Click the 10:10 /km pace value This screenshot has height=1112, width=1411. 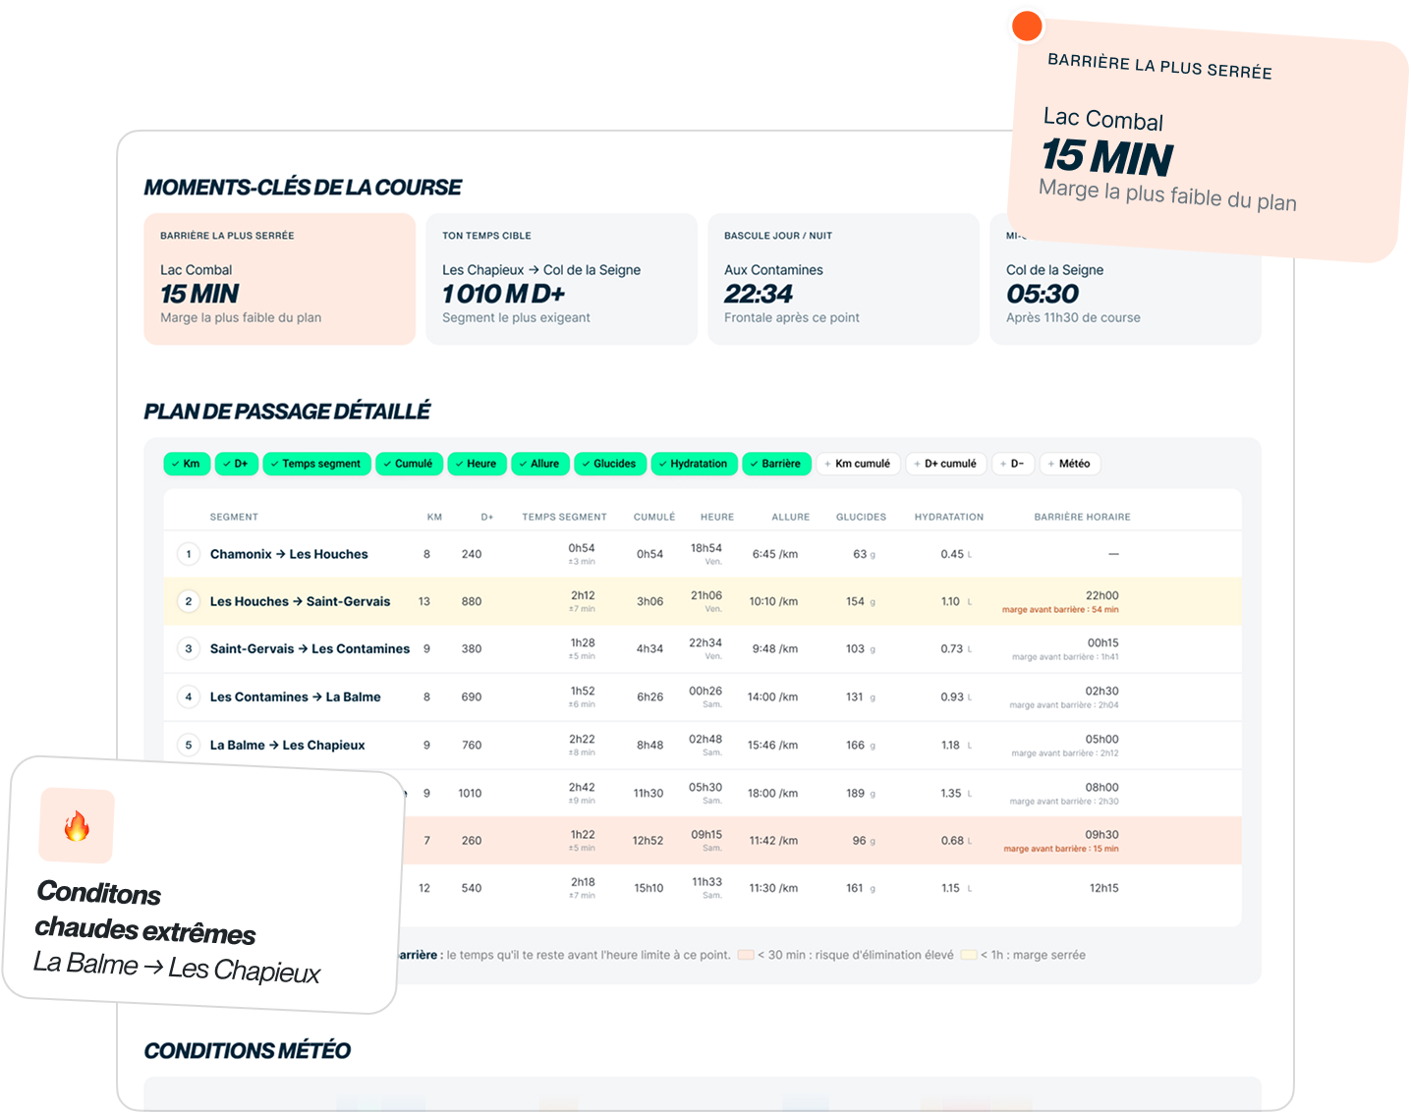(x=773, y=601)
